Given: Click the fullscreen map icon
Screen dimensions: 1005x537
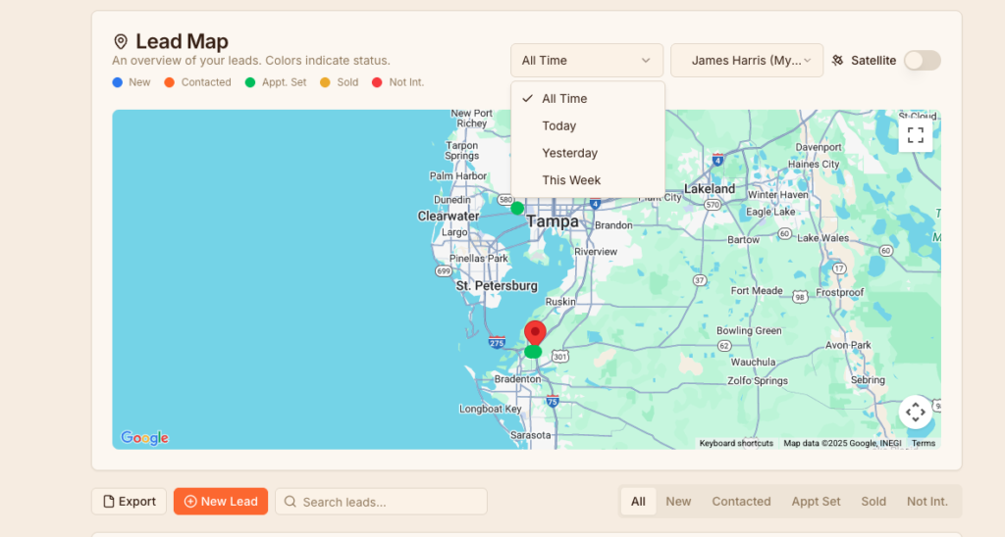Looking at the screenshot, I should point(915,135).
